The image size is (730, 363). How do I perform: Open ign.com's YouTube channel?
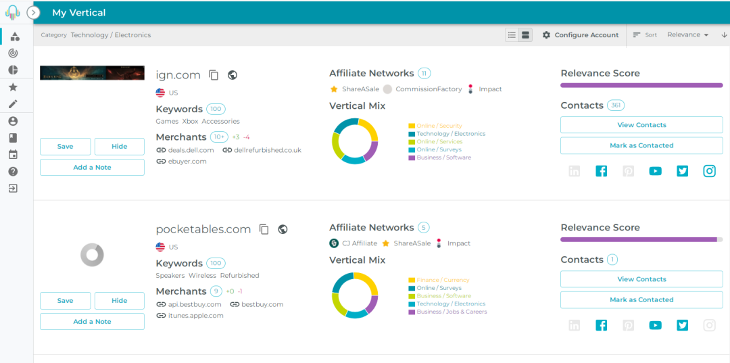point(655,171)
